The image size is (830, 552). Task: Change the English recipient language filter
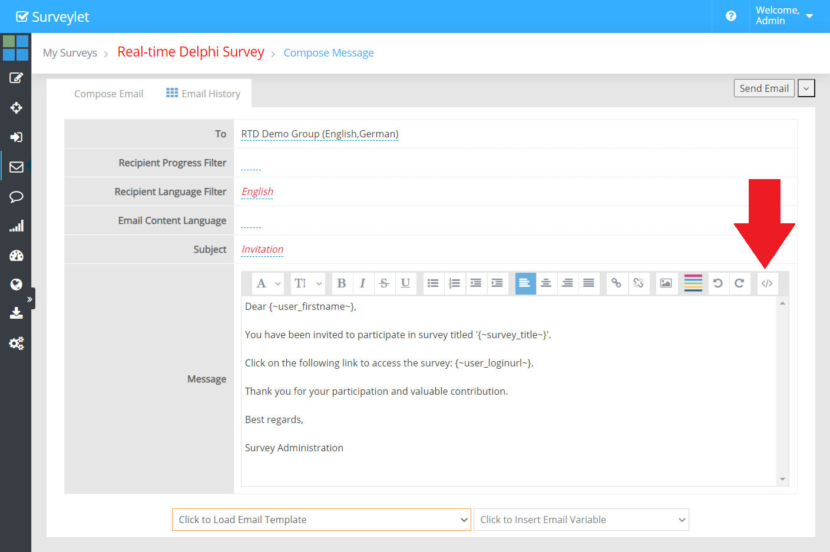(x=257, y=192)
